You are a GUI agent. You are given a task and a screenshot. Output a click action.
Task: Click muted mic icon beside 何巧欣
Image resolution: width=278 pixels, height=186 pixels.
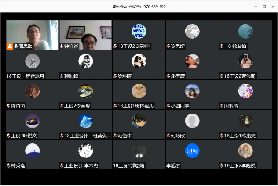tap(168, 136)
